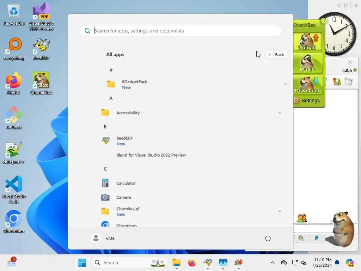The image size is (361, 271).
Task: Show hidden system tray icons
Action: [273, 263]
